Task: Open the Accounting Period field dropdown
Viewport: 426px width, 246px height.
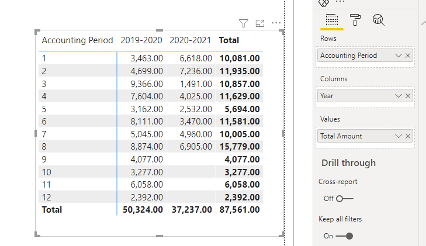Action: pos(399,56)
